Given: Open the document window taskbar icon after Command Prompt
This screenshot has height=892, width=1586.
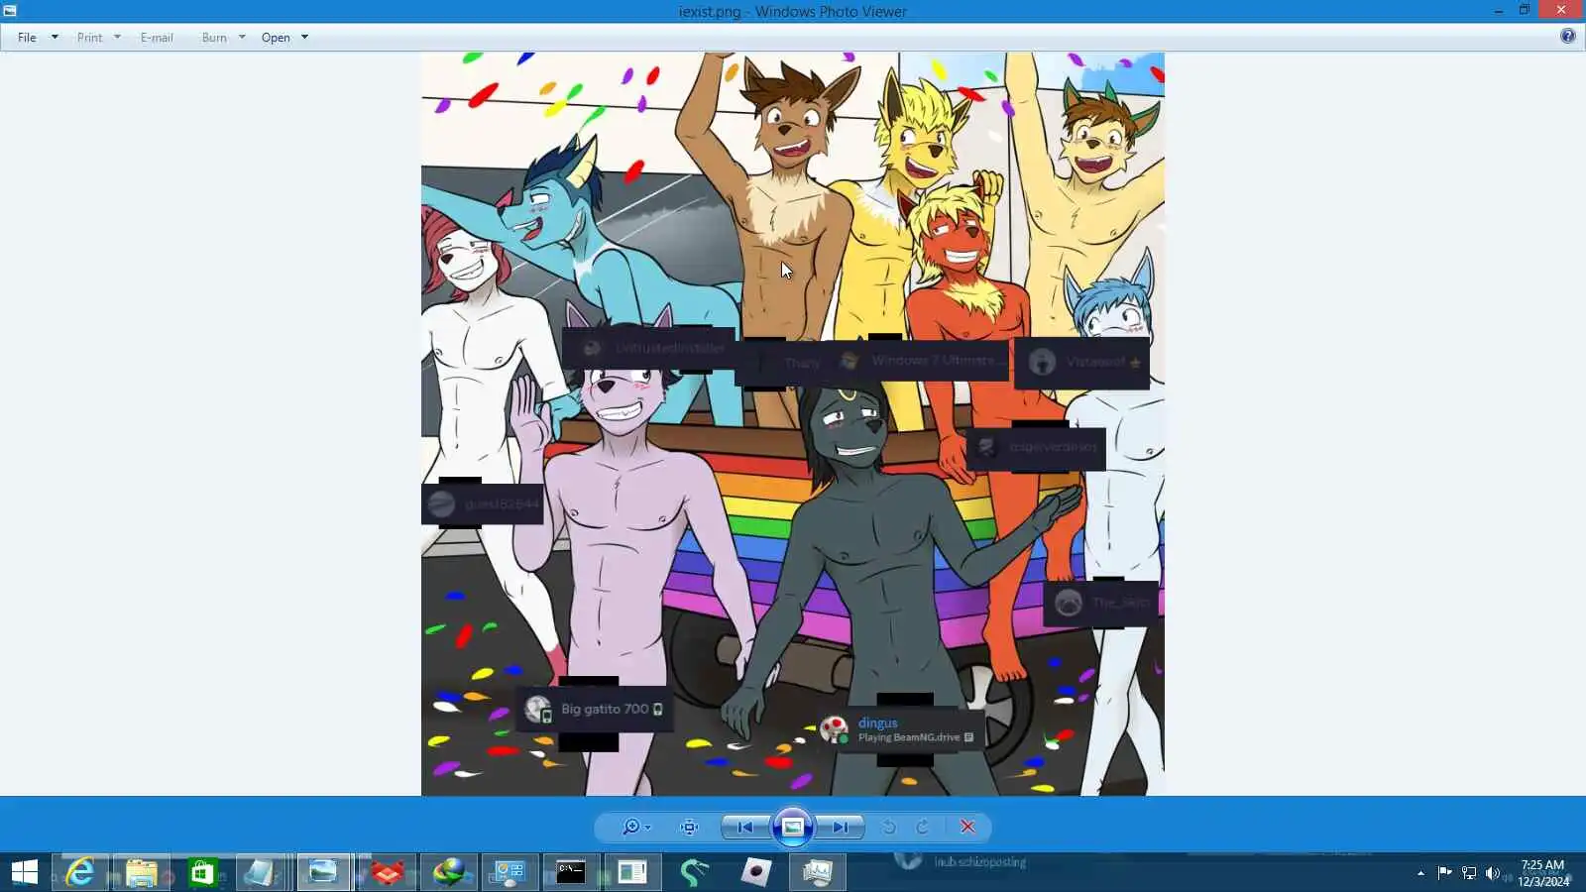Looking at the screenshot, I should point(632,872).
